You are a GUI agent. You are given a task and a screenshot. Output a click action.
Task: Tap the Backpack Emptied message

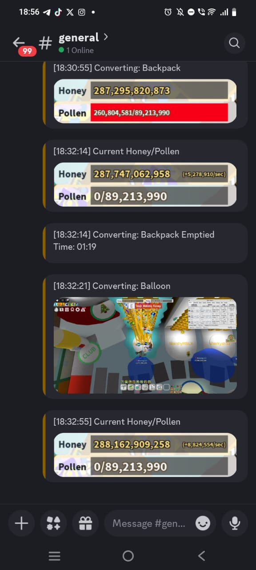click(145, 243)
